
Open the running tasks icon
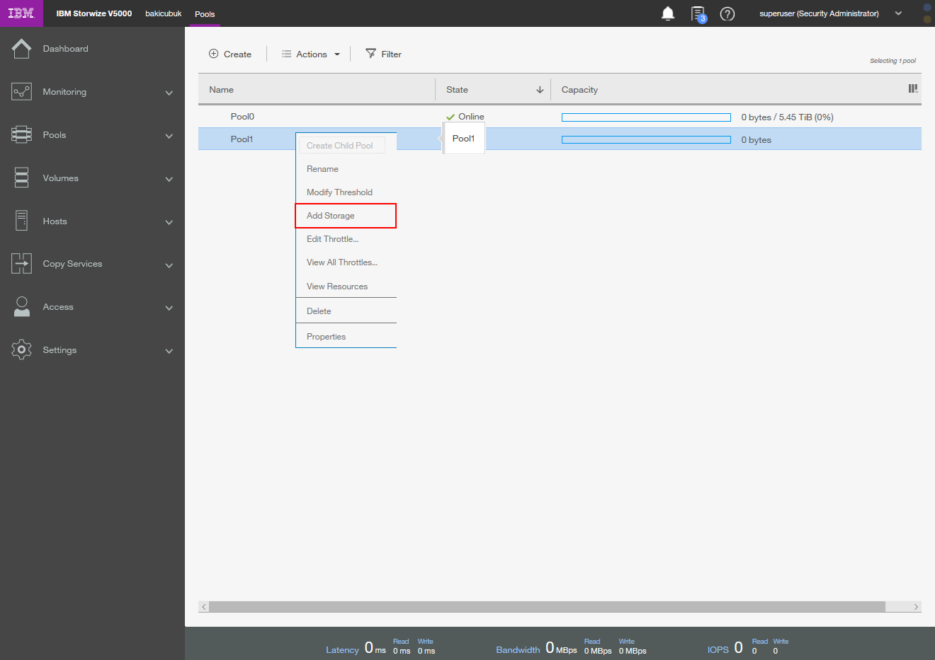(x=698, y=14)
